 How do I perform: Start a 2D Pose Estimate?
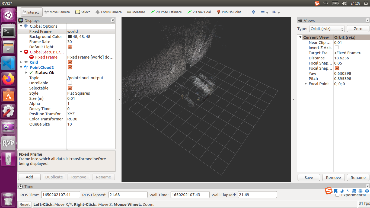point(166,12)
